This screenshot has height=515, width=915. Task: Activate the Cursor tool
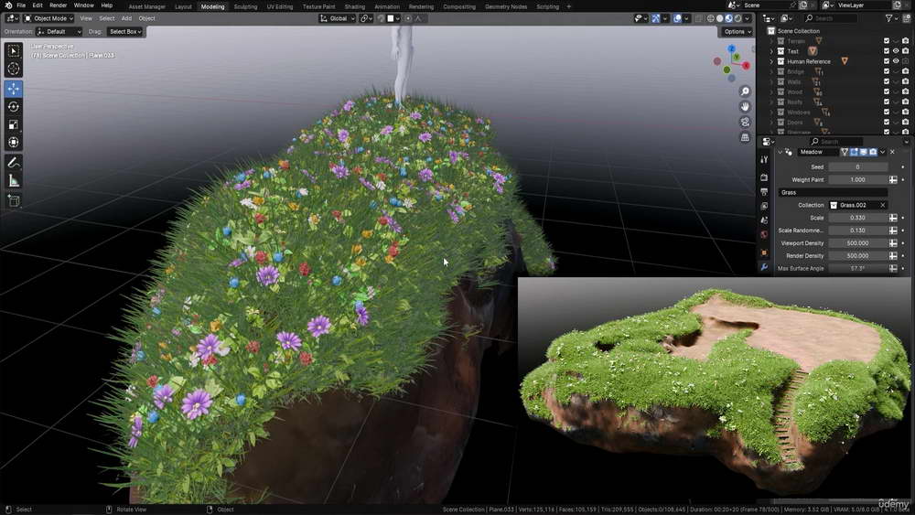(14, 69)
